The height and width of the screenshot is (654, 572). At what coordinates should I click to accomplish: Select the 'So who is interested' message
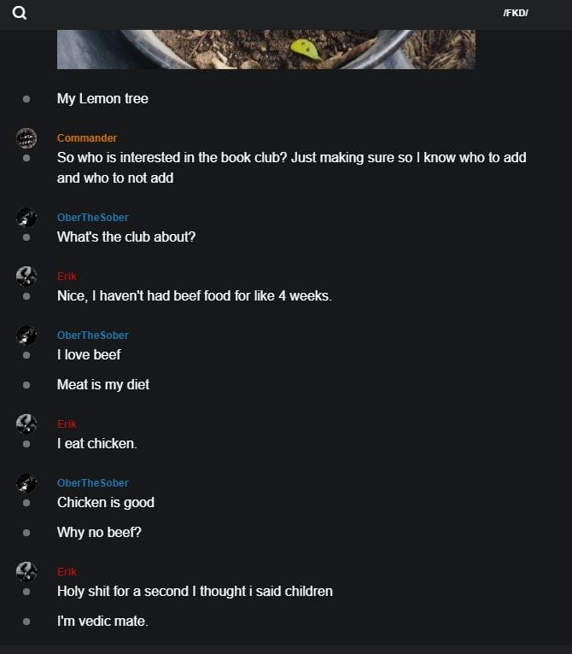pyautogui.click(x=292, y=167)
